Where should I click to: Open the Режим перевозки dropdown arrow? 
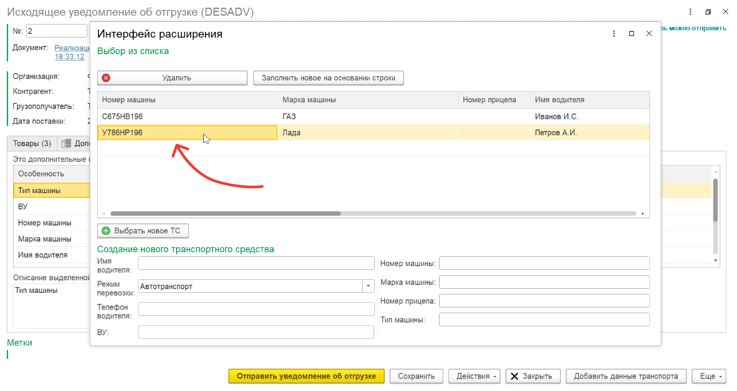click(x=368, y=286)
